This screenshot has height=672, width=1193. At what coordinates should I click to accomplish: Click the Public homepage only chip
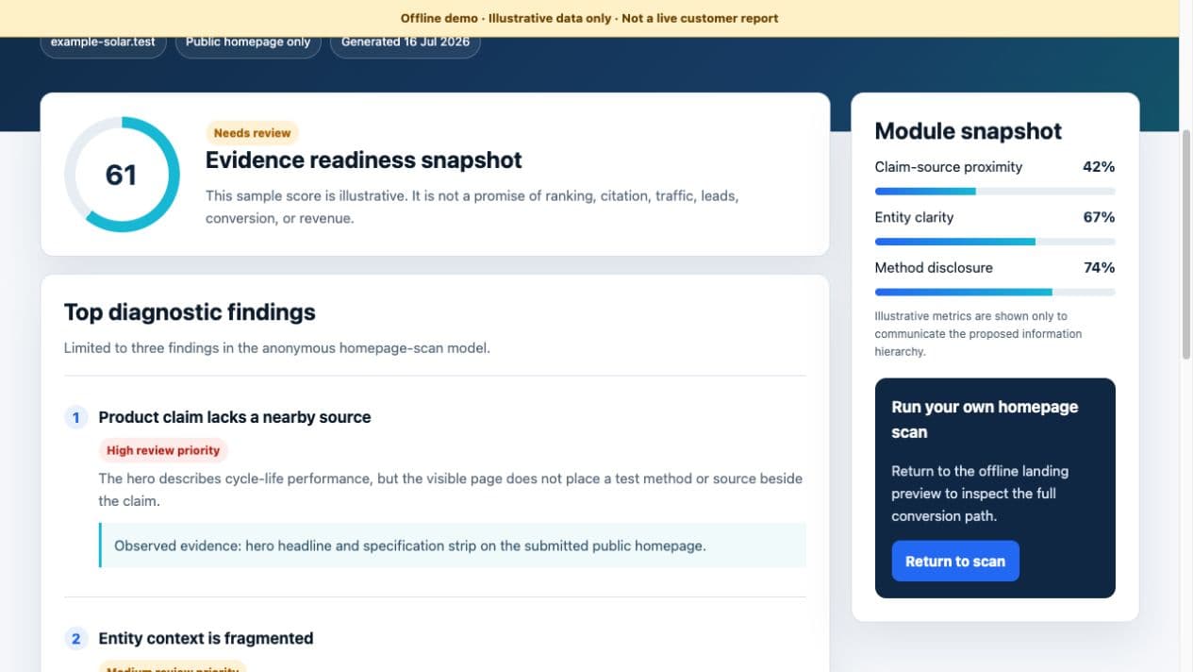tap(248, 42)
